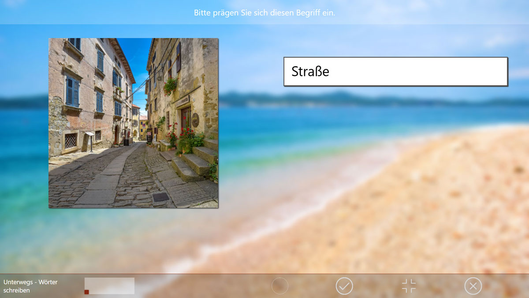Click the blue shutters in the photo
529x298 pixels.
coord(72,91)
